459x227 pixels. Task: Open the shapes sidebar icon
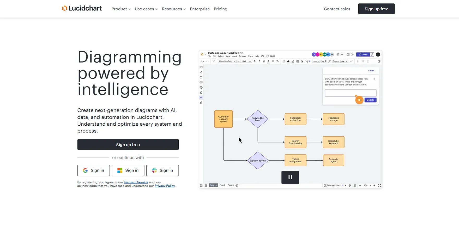click(201, 72)
